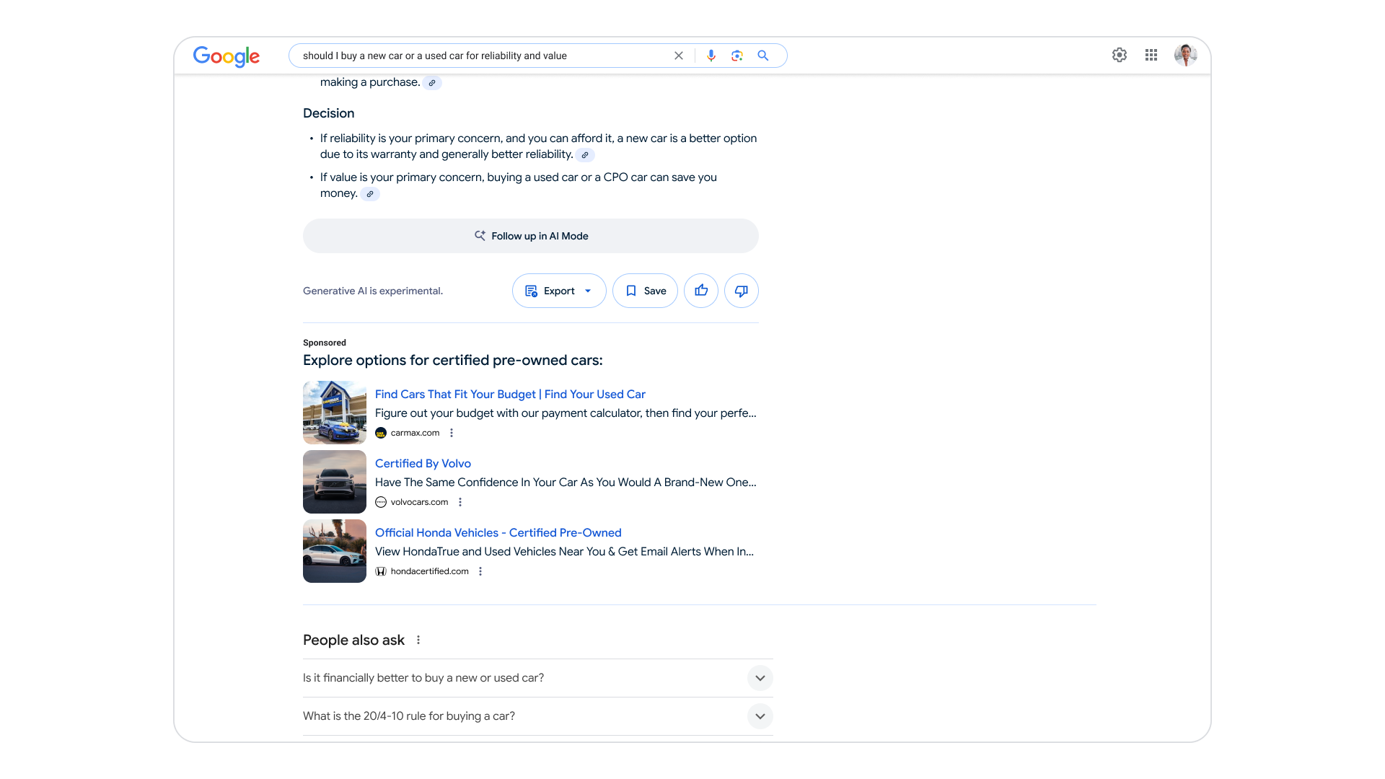Click the magnifier search icon
Screen dimensions: 1385x779
pos(762,56)
